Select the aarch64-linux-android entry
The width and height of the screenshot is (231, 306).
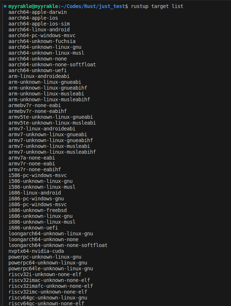coord(39,30)
